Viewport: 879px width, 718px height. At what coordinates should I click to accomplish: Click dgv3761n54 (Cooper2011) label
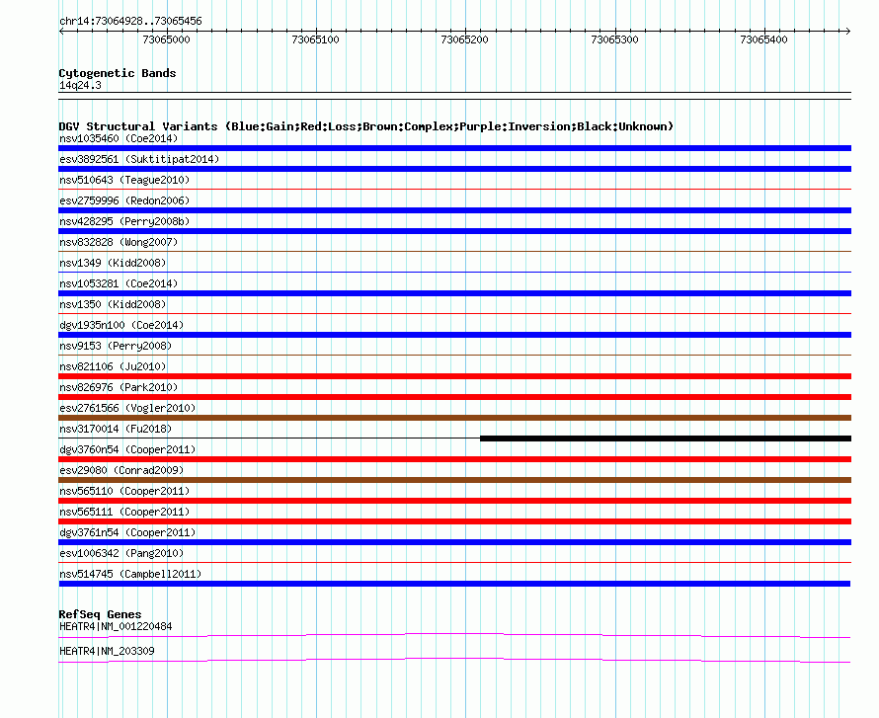(127, 532)
